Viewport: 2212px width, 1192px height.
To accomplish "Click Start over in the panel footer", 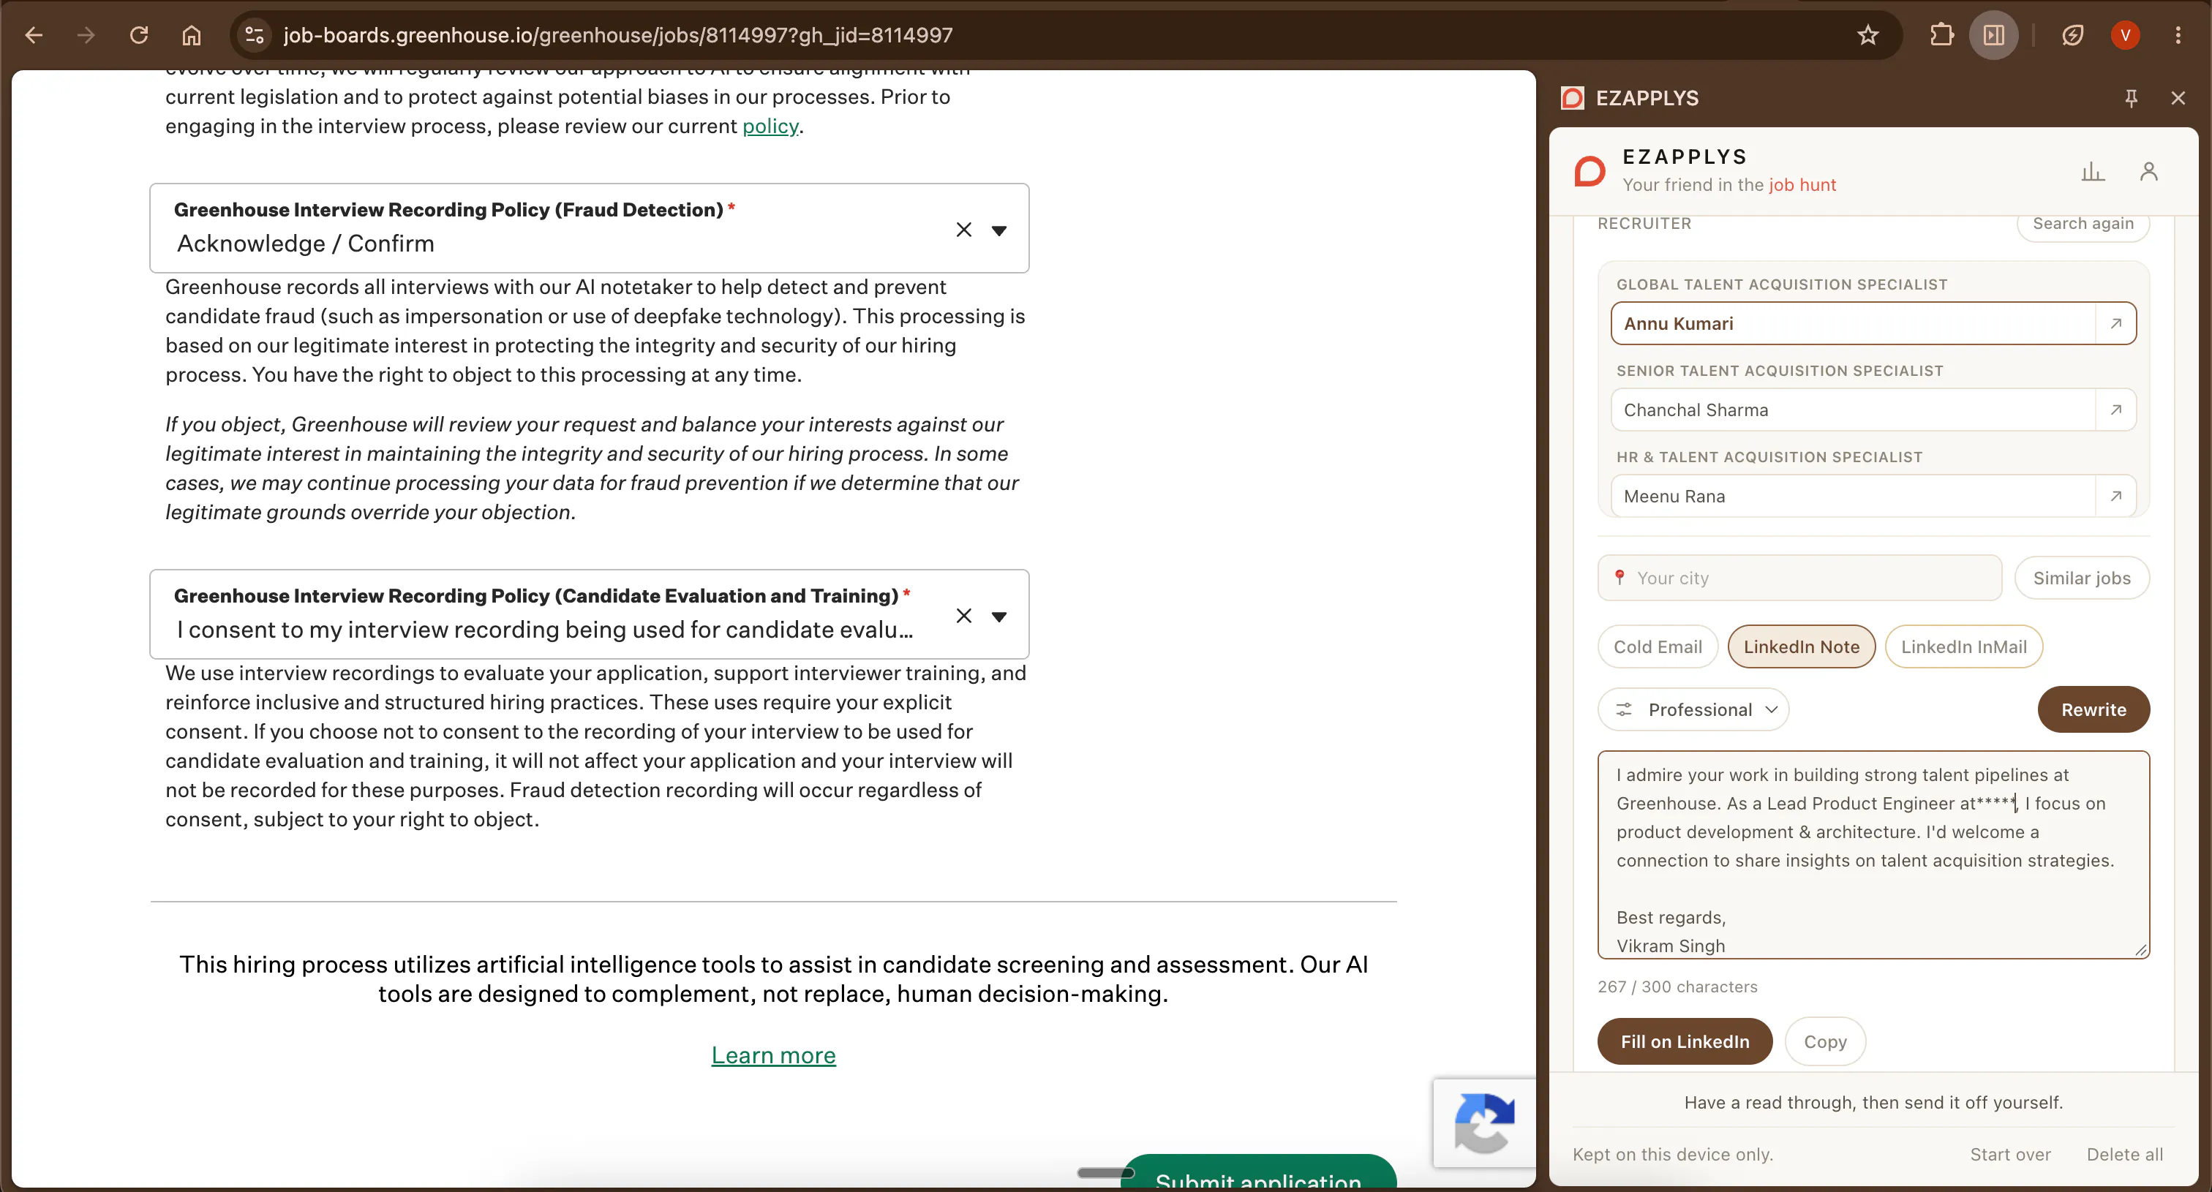I will coord(2009,1155).
